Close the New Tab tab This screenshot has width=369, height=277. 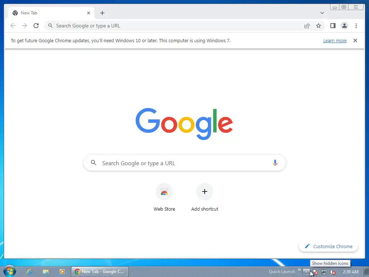[x=89, y=13]
